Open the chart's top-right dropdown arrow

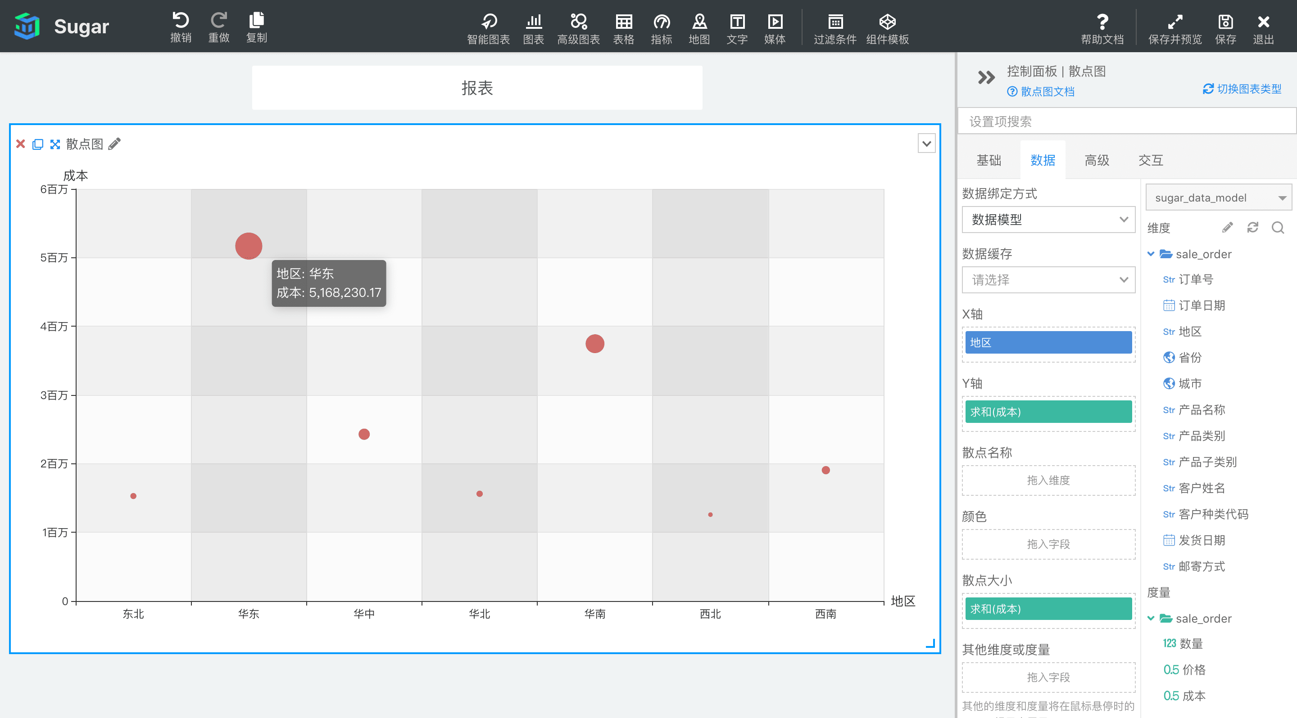pyautogui.click(x=926, y=144)
